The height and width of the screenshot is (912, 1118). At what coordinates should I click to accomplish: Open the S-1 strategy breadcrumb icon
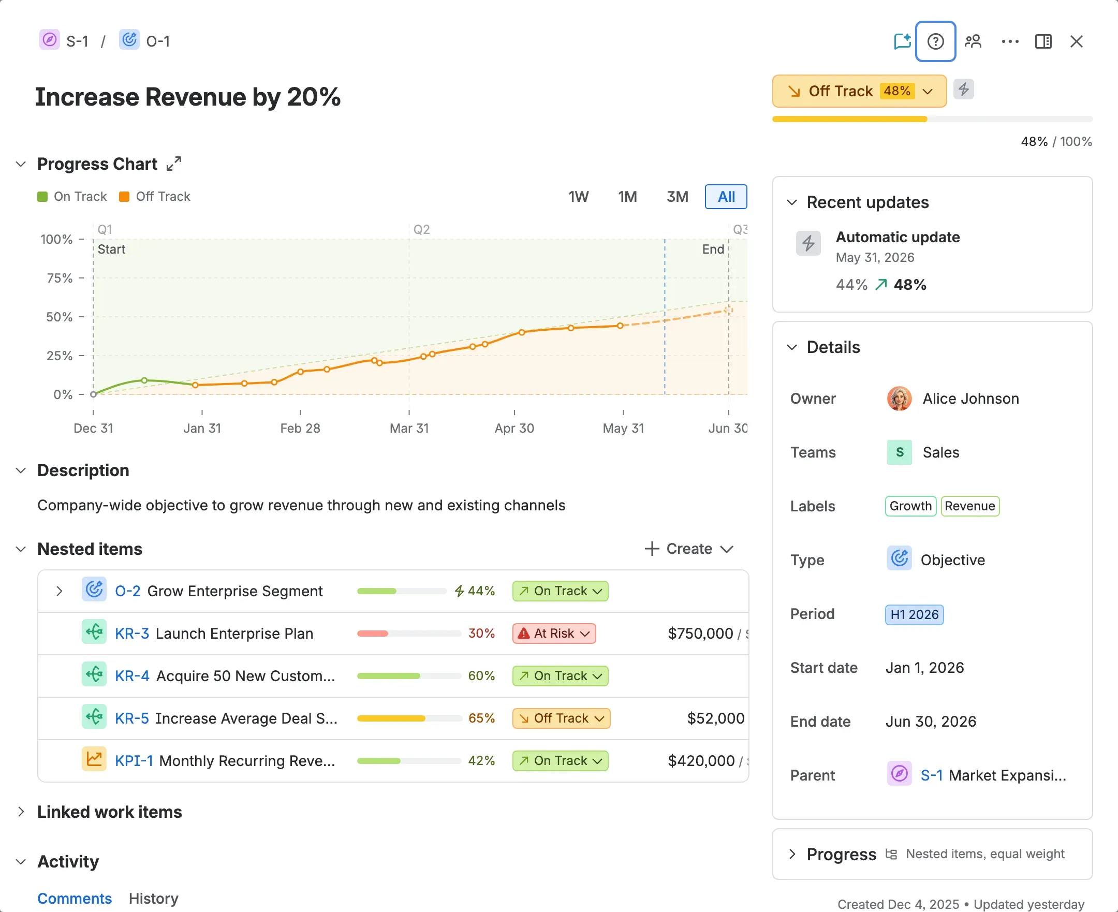(x=49, y=40)
